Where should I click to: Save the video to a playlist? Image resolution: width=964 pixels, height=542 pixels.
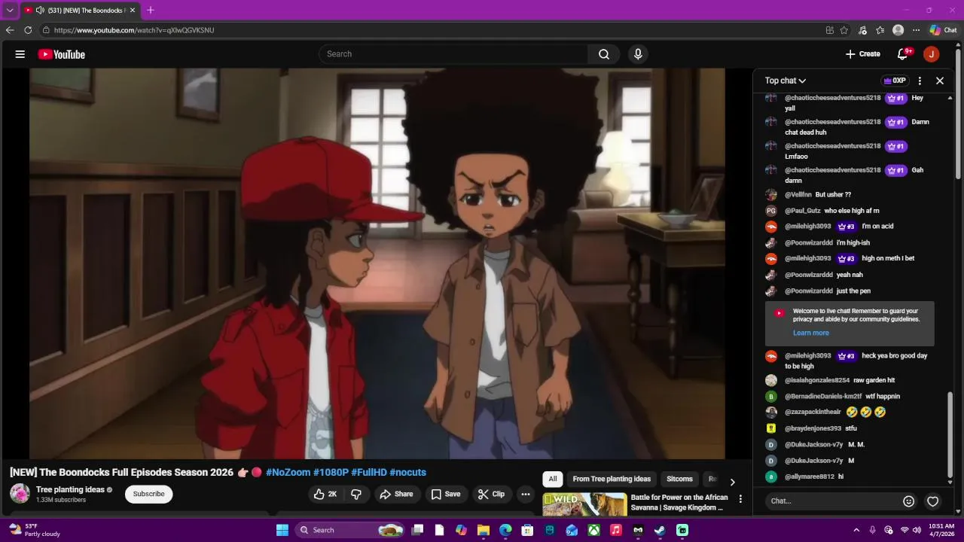(x=446, y=494)
